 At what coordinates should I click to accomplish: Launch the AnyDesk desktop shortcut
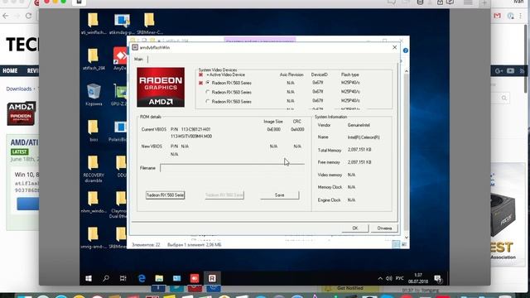click(120, 59)
